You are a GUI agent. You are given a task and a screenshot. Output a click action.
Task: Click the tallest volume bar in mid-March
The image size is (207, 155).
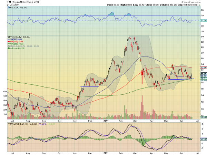pos(142,107)
